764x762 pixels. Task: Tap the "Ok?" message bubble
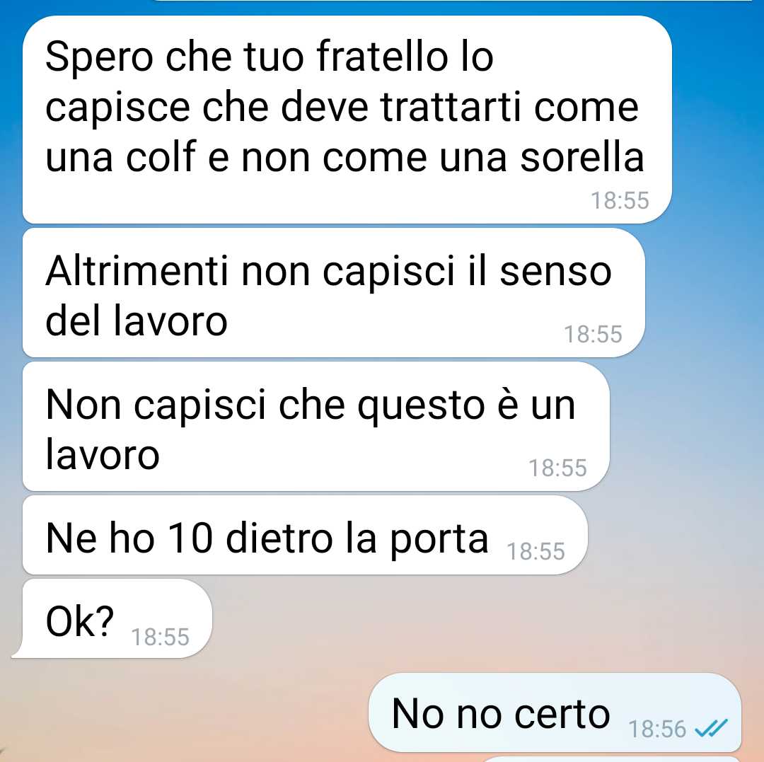[116, 619]
